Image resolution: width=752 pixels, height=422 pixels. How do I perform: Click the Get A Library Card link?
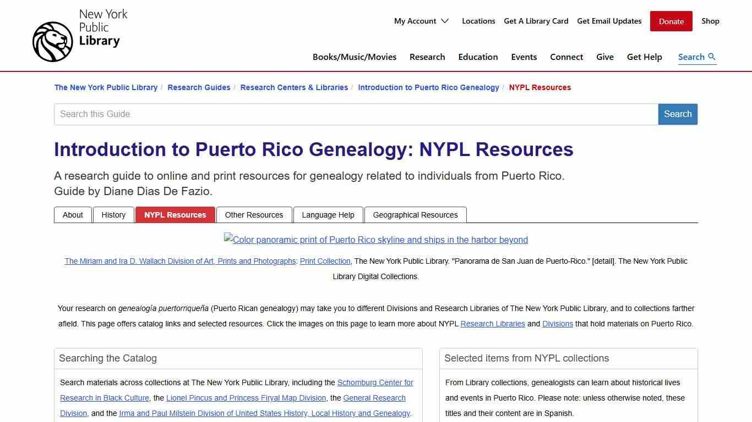536,21
